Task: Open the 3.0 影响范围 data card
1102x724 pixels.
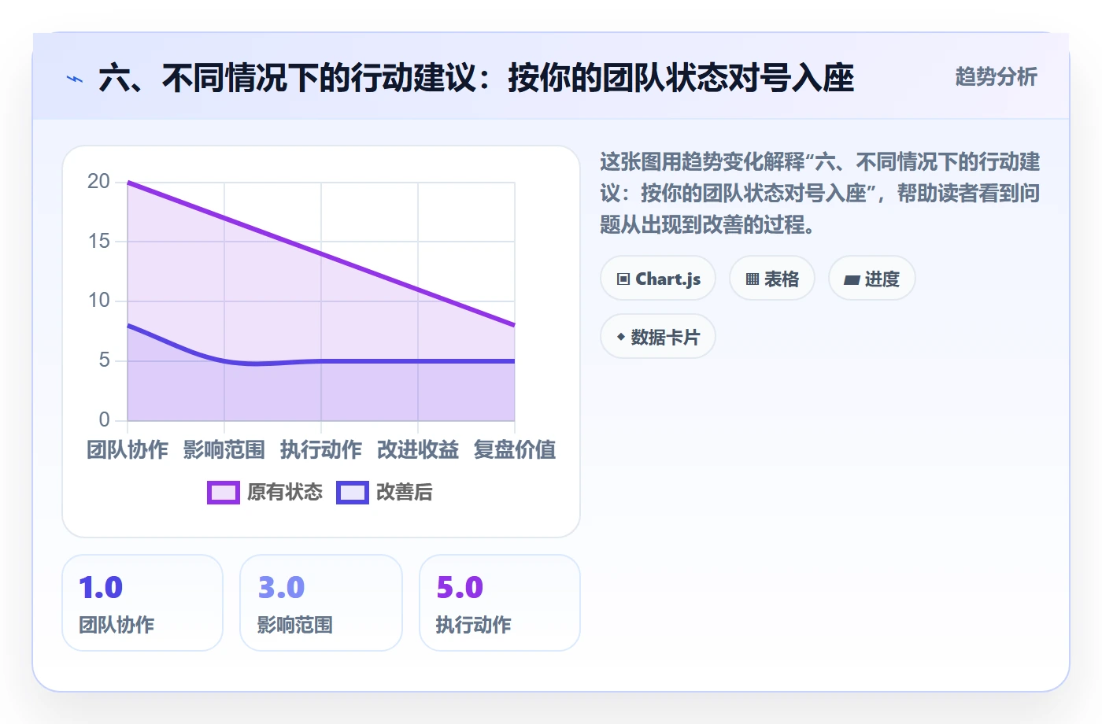Action: pos(321,603)
